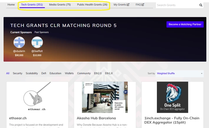The width and height of the screenshot is (209, 128).
Task: Open the @0xeffalt sponsor avatar
Action: [37, 42]
